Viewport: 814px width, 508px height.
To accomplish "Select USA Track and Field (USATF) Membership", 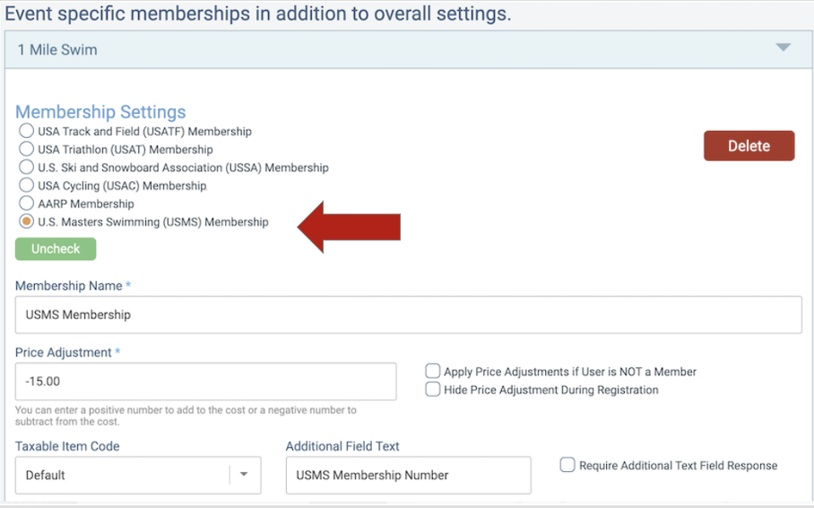I will click(27, 132).
